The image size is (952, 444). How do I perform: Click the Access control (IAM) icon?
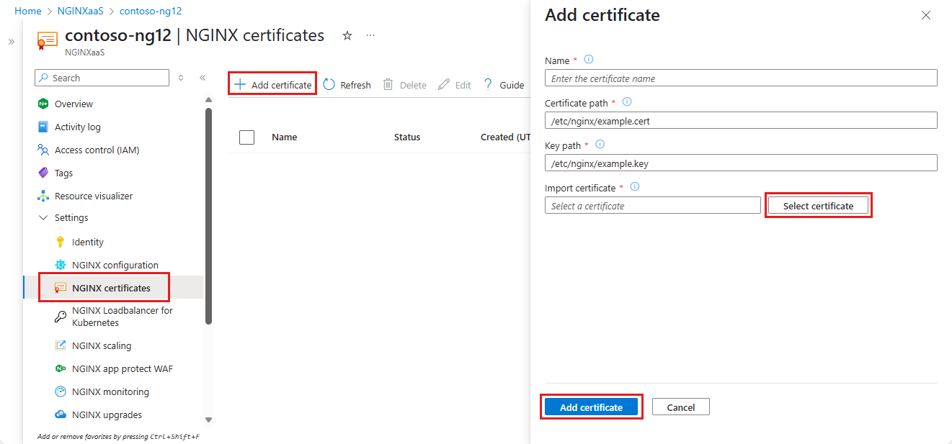(x=43, y=150)
